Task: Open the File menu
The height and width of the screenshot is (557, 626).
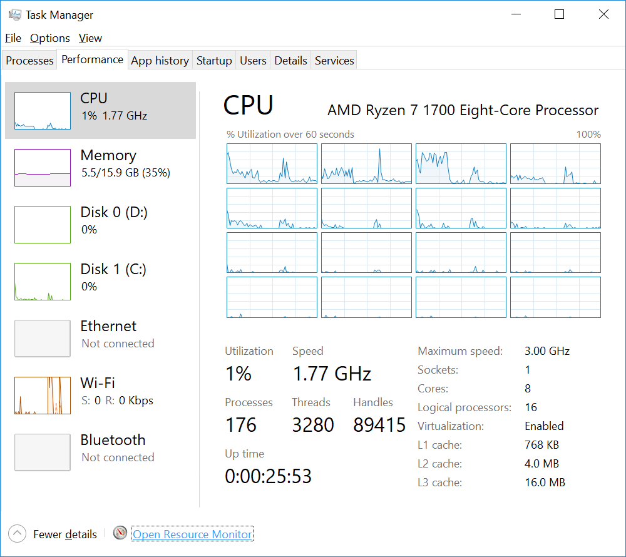Action: [x=13, y=38]
